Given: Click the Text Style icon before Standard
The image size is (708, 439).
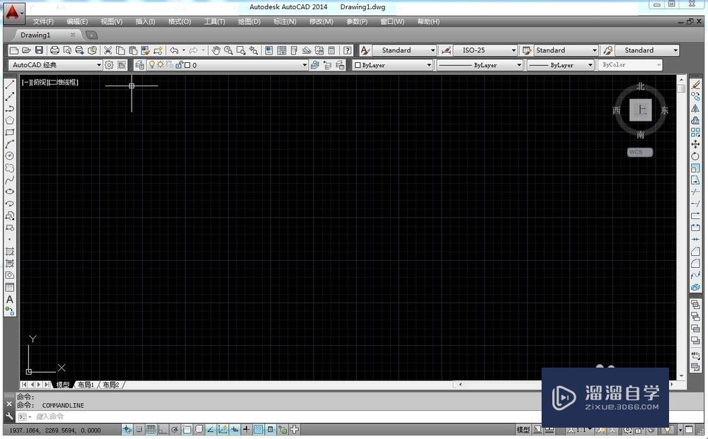Looking at the screenshot, I should click(x=365, y=50).
